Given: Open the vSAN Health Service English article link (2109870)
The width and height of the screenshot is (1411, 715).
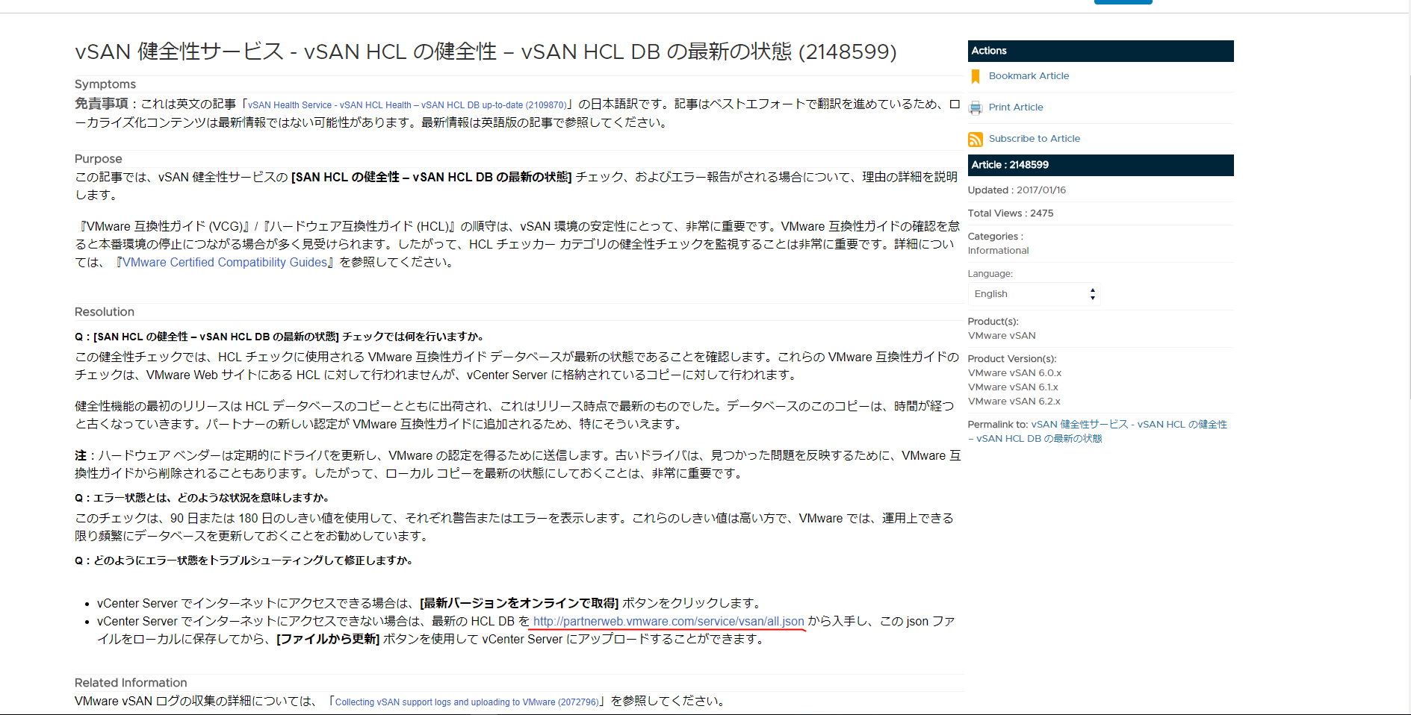Looking at the screenshot, I should (407, 105).
